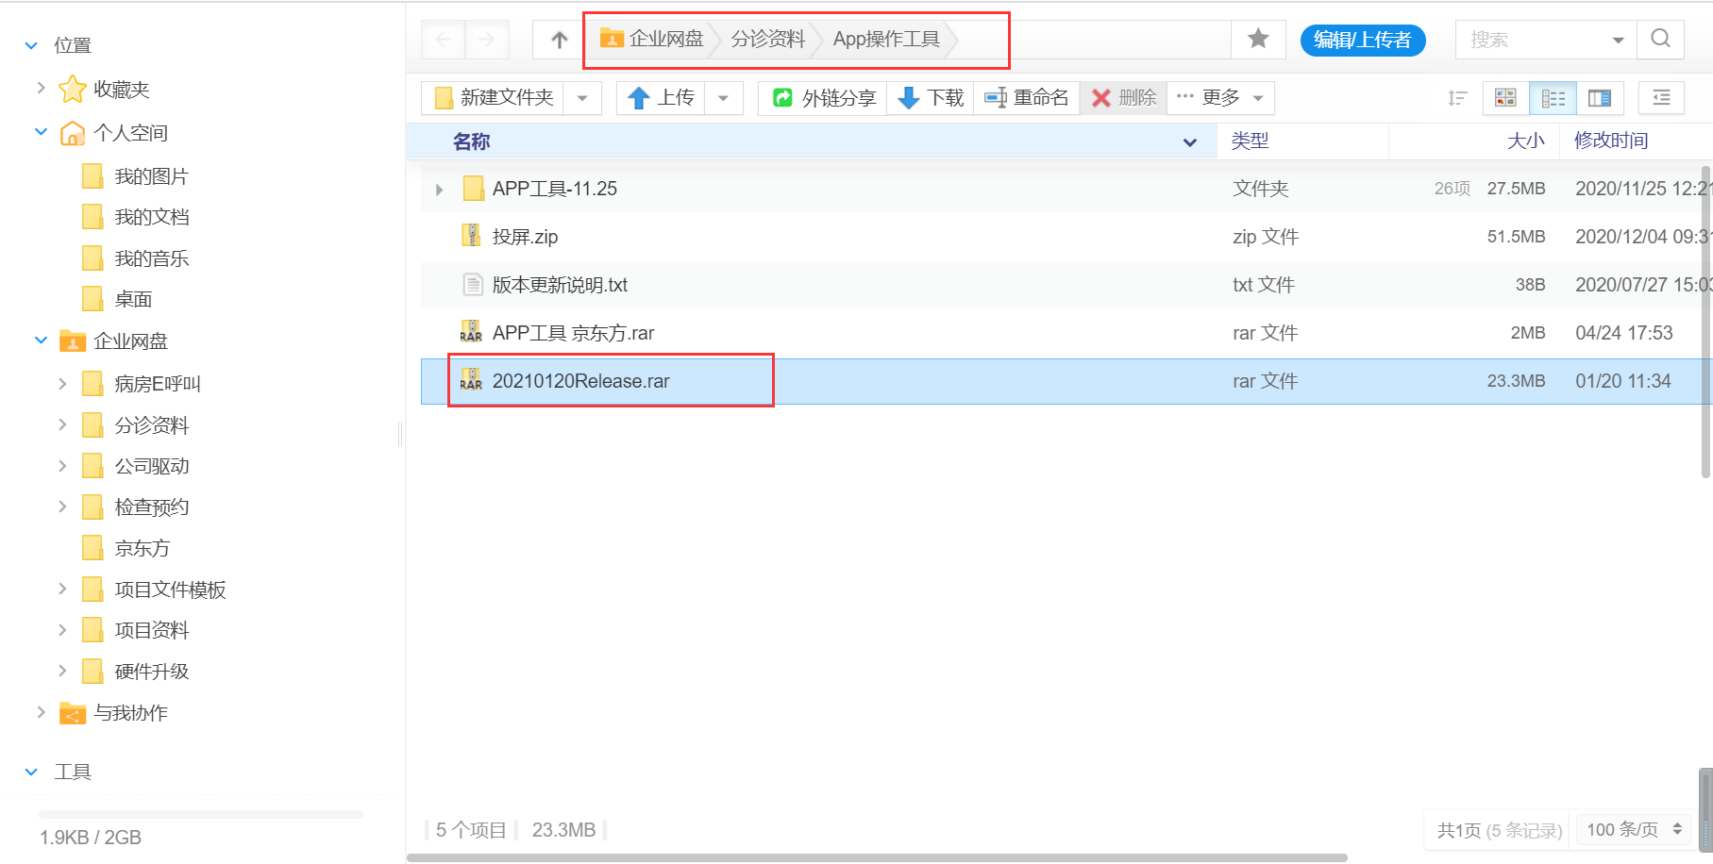
Task: Open 京东方 folder in sidebar
Action: [x=143, y=548]
